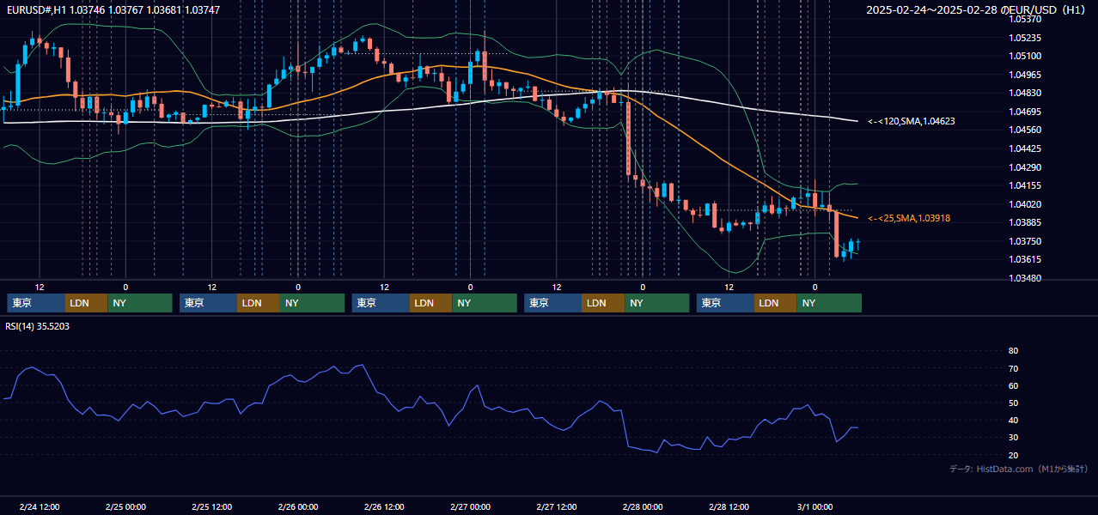Image resolution: width=1098 pixels, height=515 pixels.
Task: Click RSI scale value 80
Action: [x=1013, y=351]
